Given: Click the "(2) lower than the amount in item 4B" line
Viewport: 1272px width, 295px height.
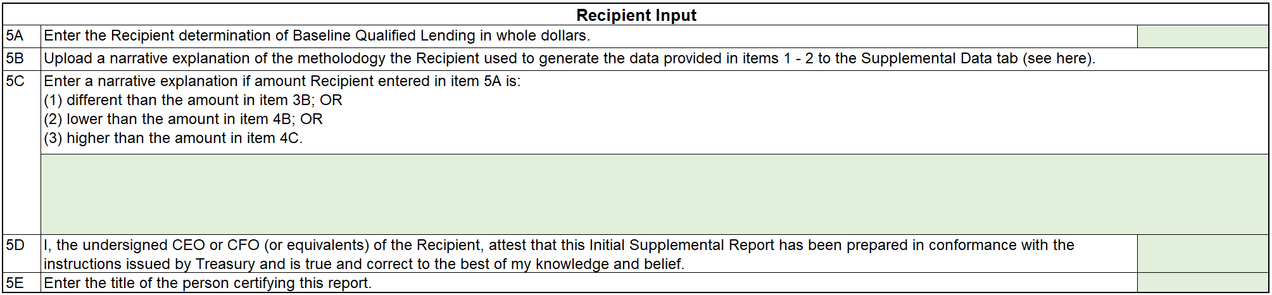Looking at the screenshot, I should tap(183, 120).
